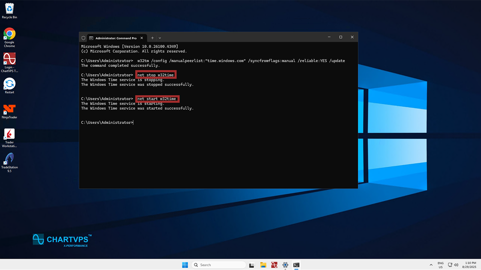
Task: Open the NinjaTrader desktop shortcut
Action: (x=9, y=109)
